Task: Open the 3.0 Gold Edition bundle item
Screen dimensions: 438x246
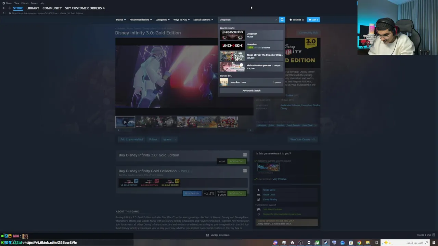Action: (170, 182)
